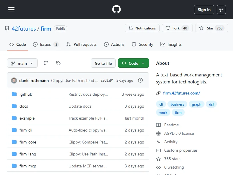Screen dimensions: 233x175
Task: Open the appearance settings icon in header
Action: click(x=221, y=10)
